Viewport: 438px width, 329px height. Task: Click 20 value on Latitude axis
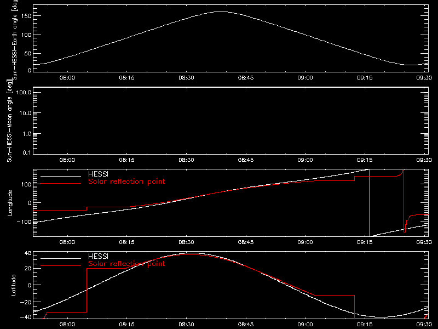click(28, 269)
